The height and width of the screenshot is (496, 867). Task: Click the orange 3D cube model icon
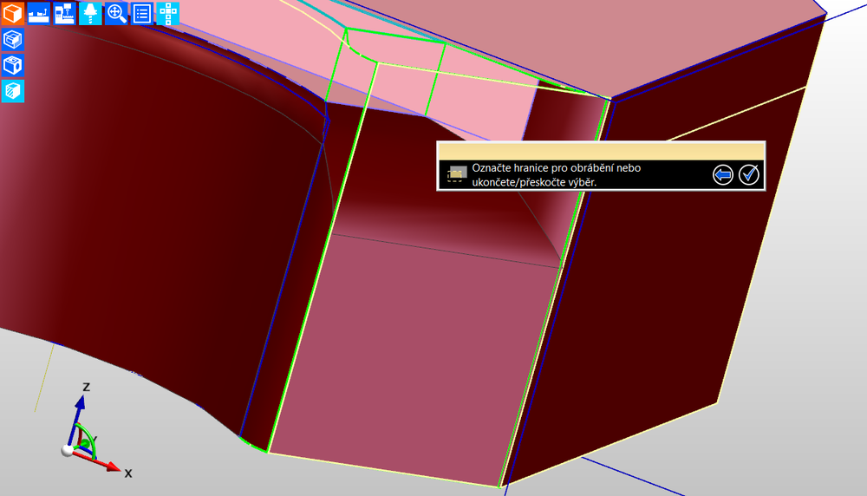click(13, 13)
